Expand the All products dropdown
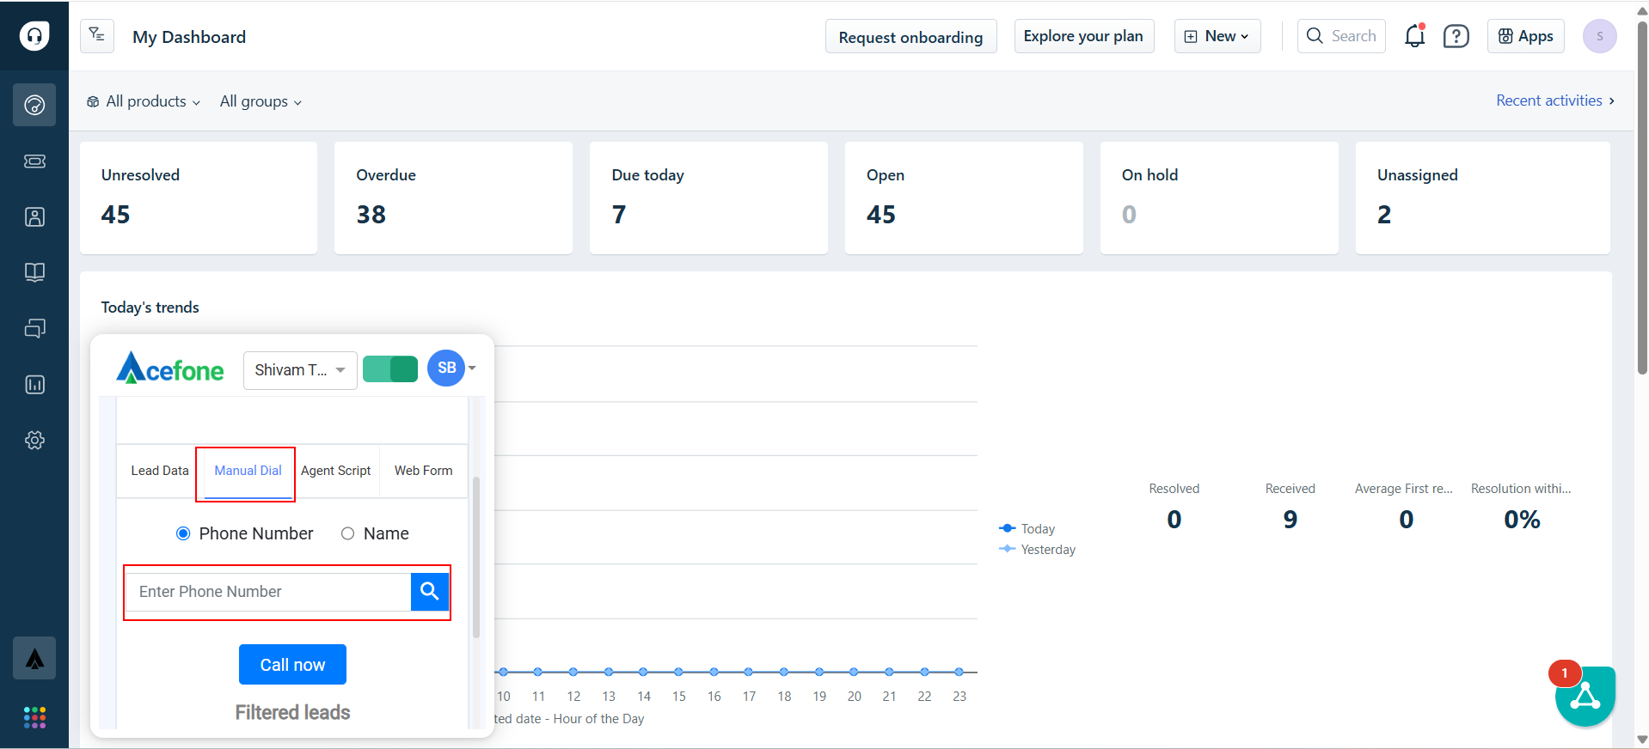Screen dimensions: 1649x749 pyautogui.click(x=144, y=101)
